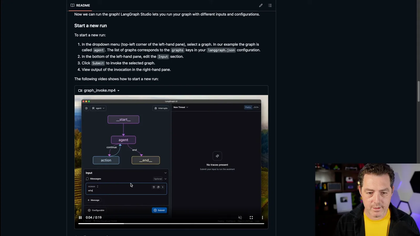The height and width of the screenshot is (236, 420).
Task: Switch output view to JSON
Action: [x=256, y=107]
